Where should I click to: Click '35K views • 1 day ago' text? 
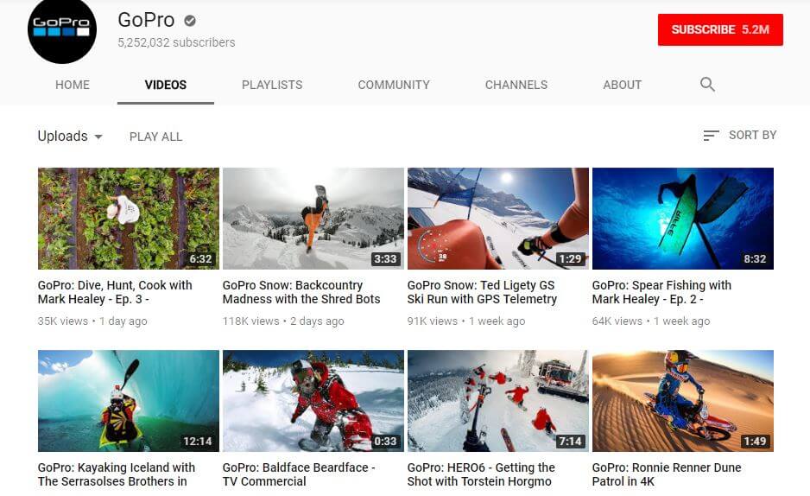[x=92, y=321]
